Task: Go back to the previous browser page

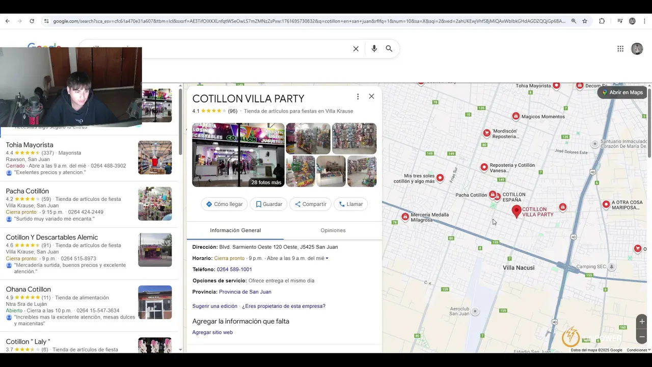Action: [x=7, y=21]
